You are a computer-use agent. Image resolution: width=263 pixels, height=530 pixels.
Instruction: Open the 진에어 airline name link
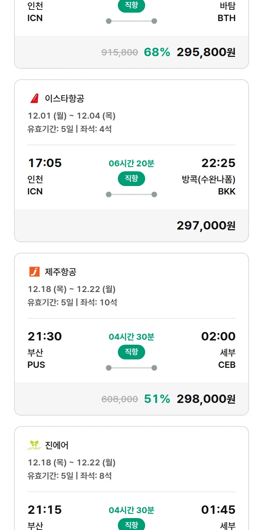click(57, 445)
